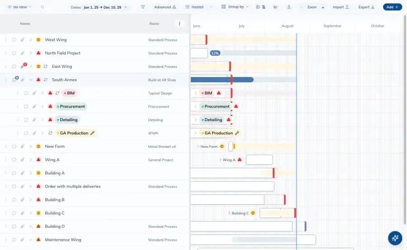Click the filter funnel icon
The width and height of the screenshot is (407, 250).
[x=143, y=7]
